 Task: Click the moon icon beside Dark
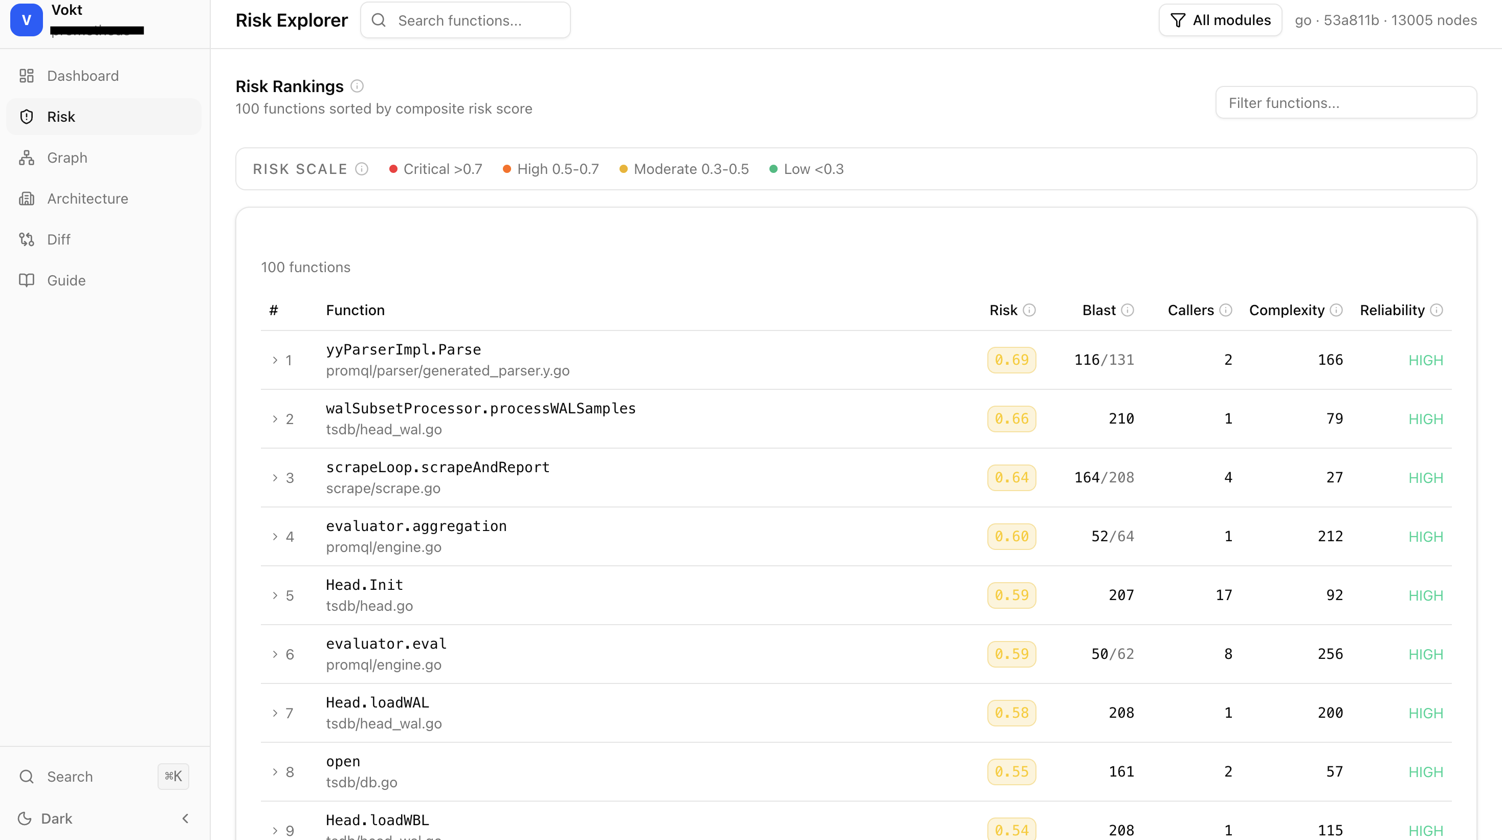pyautogui.click(x=25, y=819)
